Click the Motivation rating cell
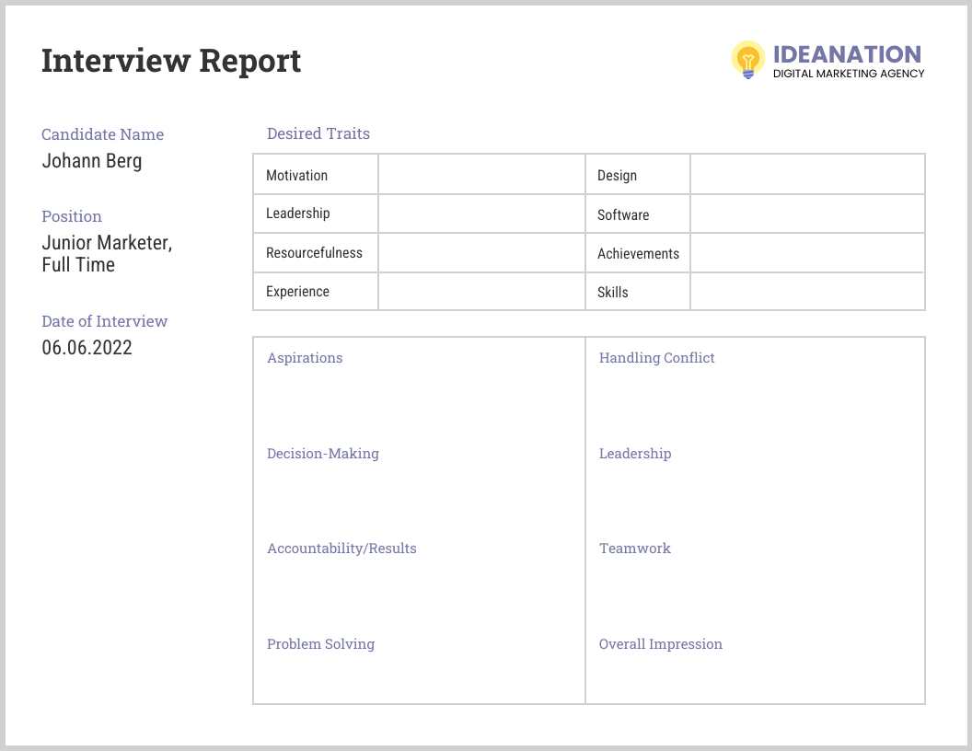The width and height of the screenshot is (972, 751). click(x=481, y=174)
